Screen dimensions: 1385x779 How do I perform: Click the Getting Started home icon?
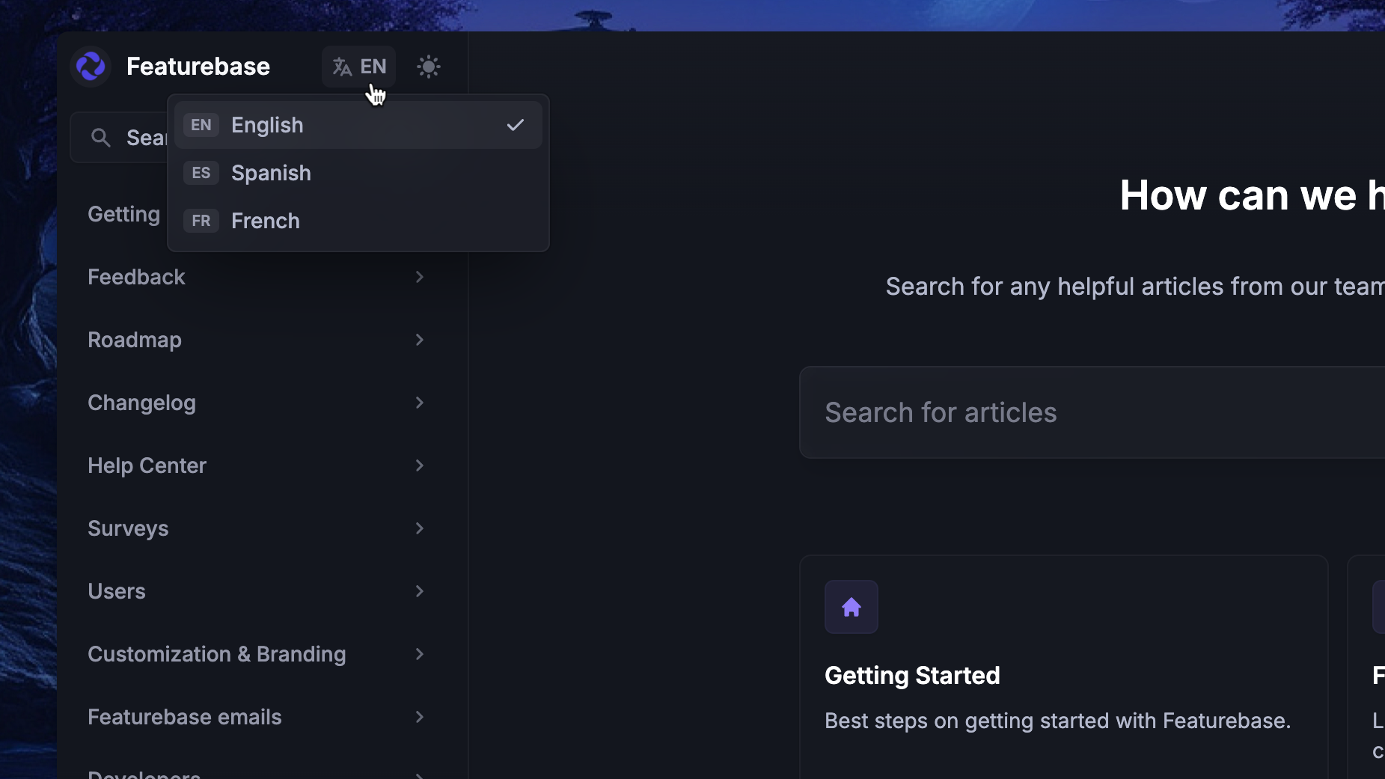pos(852,607)
